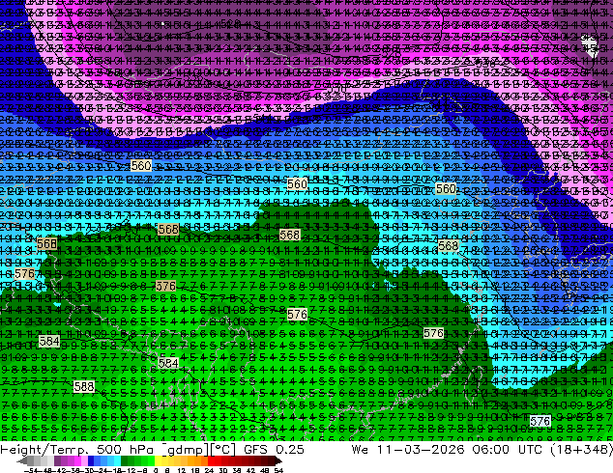The image size is (613, 473).
Task: Click the leftmost 560 contour label
Action: pyautogui.click(x=141, y=165)
